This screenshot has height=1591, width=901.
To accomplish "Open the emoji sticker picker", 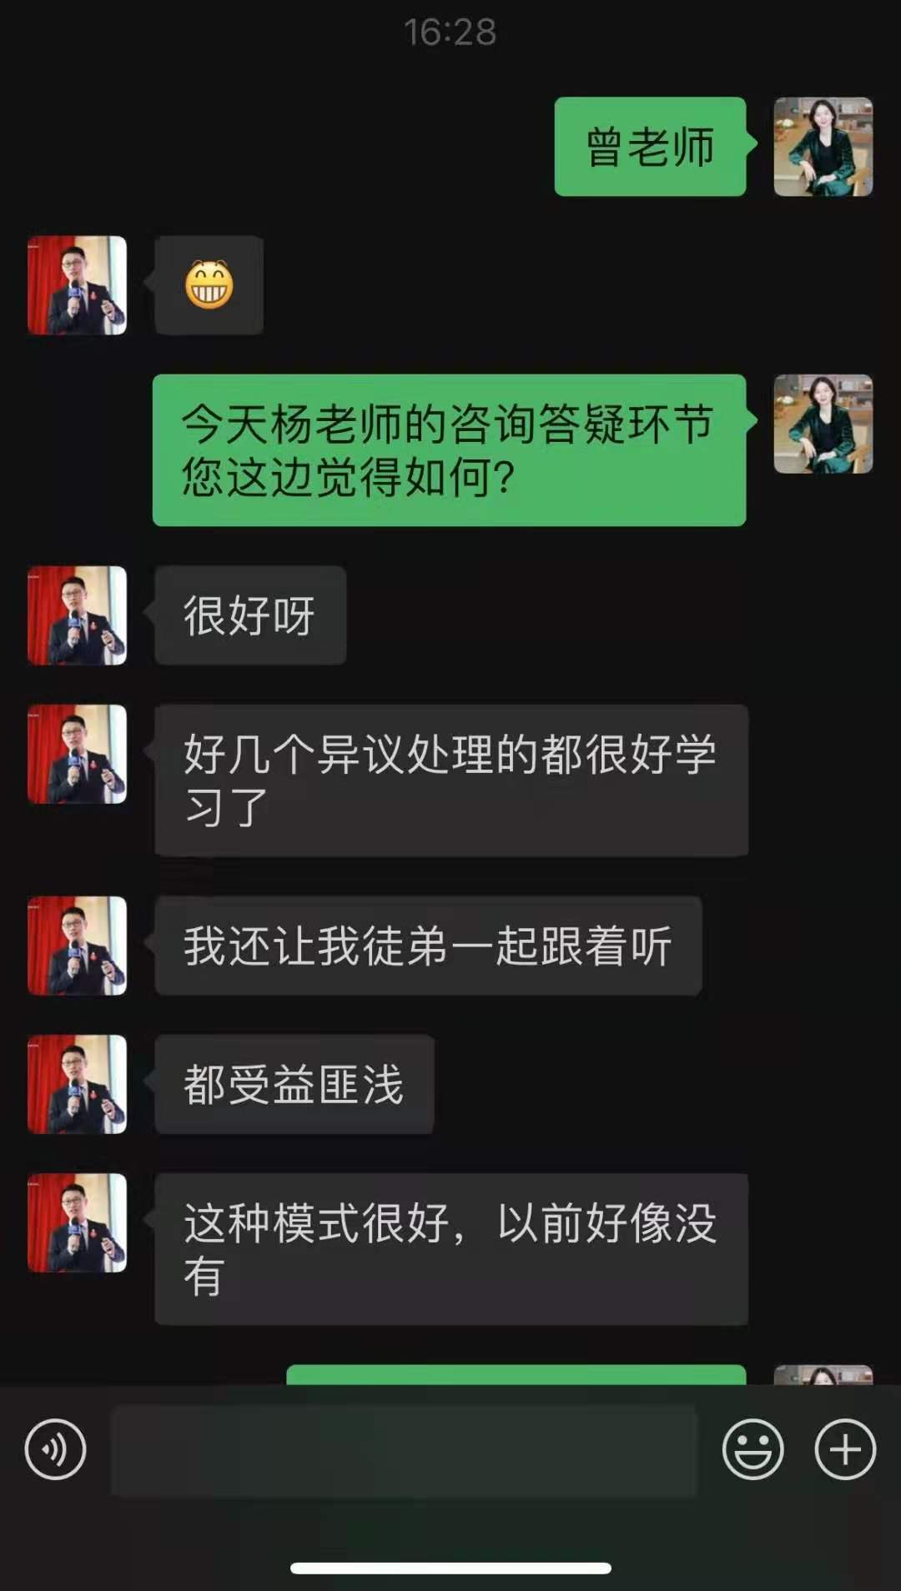I will coord(753,1449).
